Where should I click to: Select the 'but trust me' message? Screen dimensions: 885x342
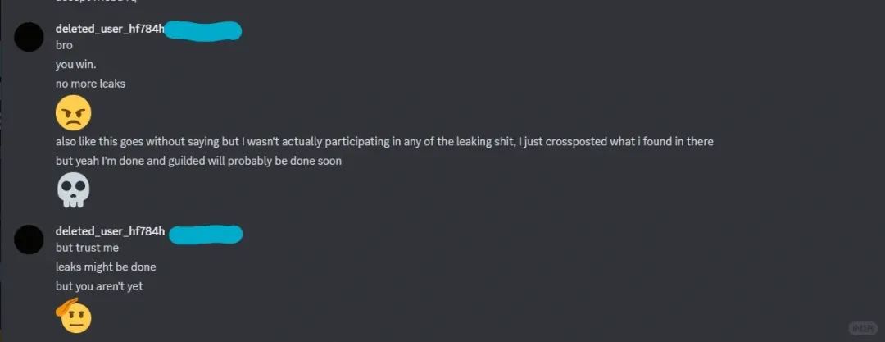(x=87, y=248)
